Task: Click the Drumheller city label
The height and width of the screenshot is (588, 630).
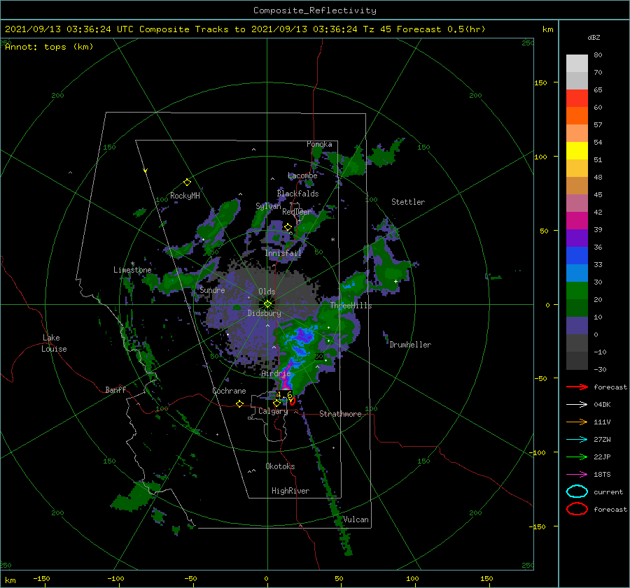Action: tap(410, 345)
